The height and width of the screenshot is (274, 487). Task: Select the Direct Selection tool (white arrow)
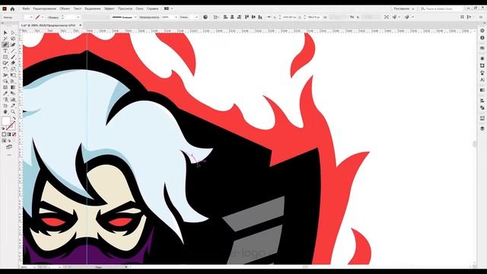(13, 33)
